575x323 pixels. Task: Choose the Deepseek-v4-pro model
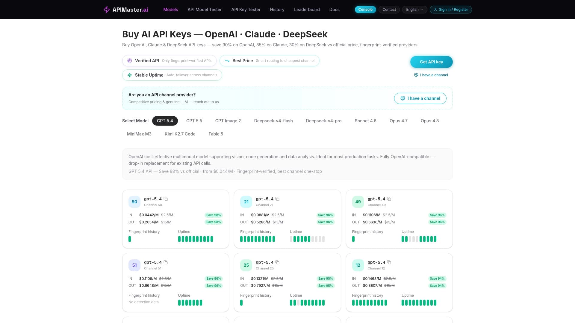[x=324, y=121]
